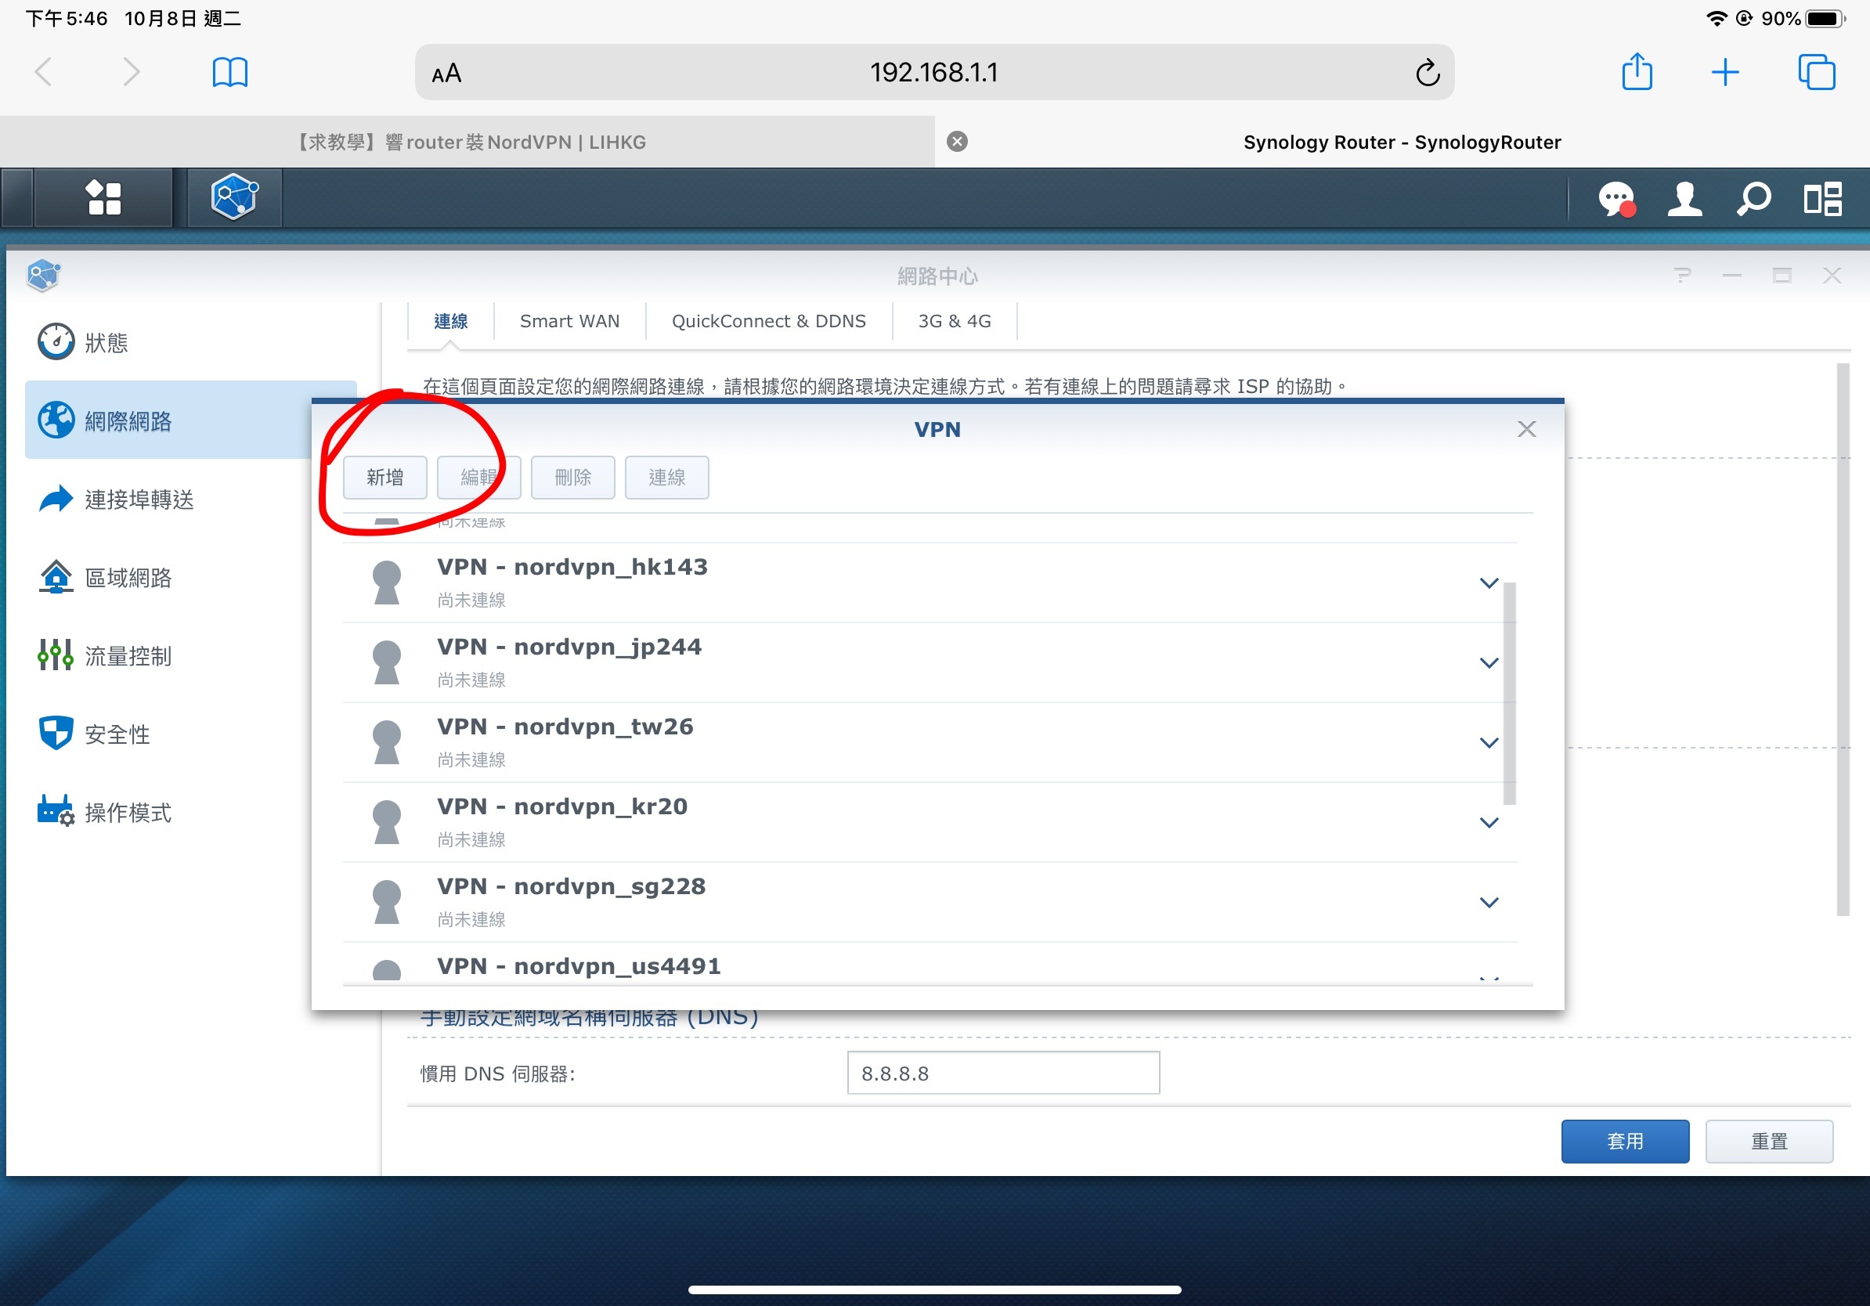Show all Safari tabs overview icon
Image resolution: width=1870 pixels, height=1306 pixels.
click(1816, 73)
